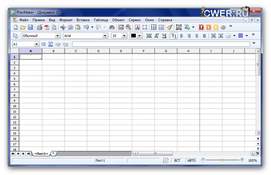This screenshot has width=271, height=175.
Task: Open the Формат menu
Action: tap(65, 20)
